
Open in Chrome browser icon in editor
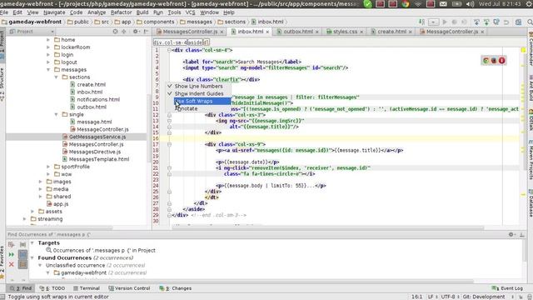pyautogui.click(x=486, y=61)
